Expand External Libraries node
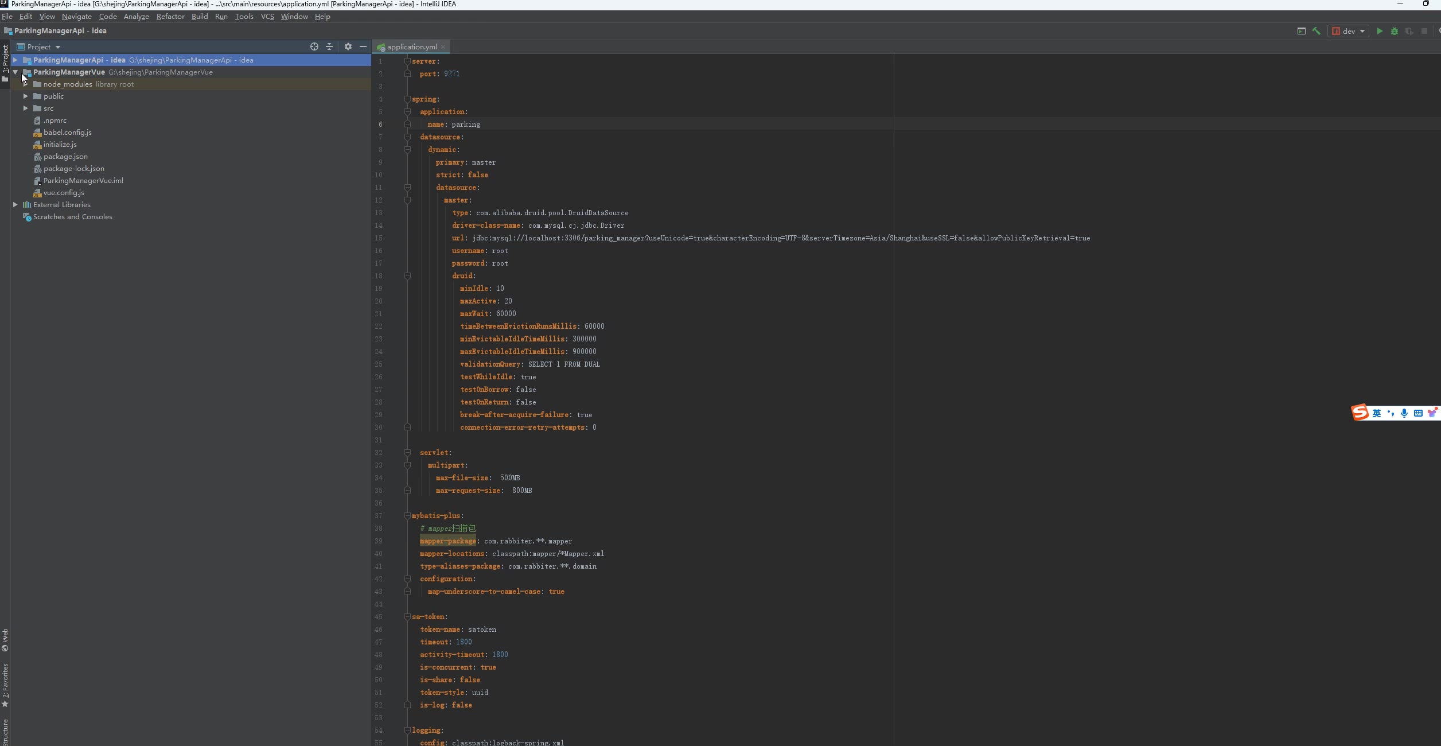The image size is (1441, 746). (x=15, y=205)
